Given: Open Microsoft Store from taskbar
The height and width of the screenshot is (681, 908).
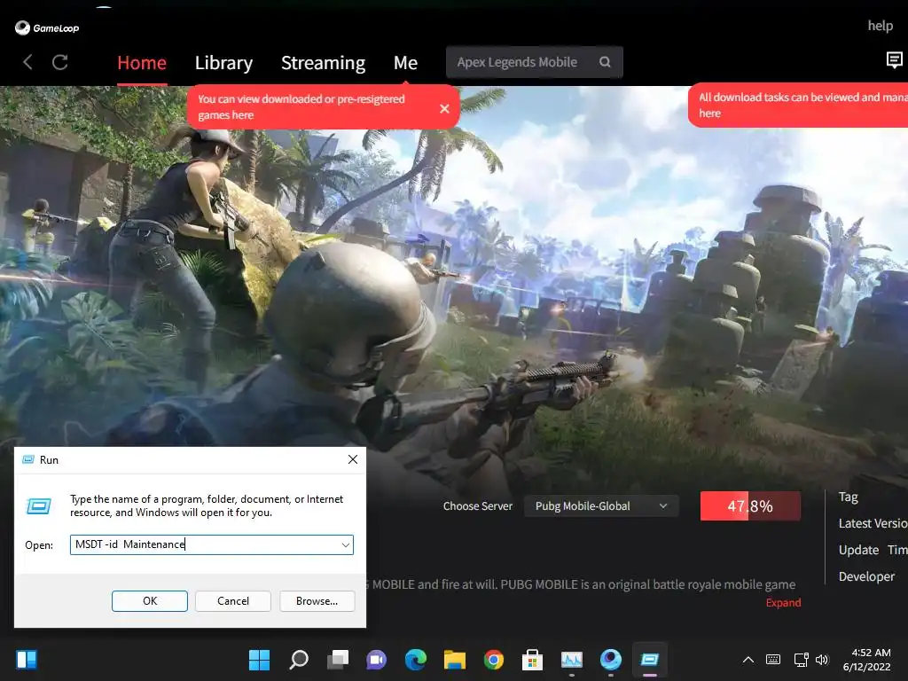Looking at the screenshot, I should click(532, 660).
